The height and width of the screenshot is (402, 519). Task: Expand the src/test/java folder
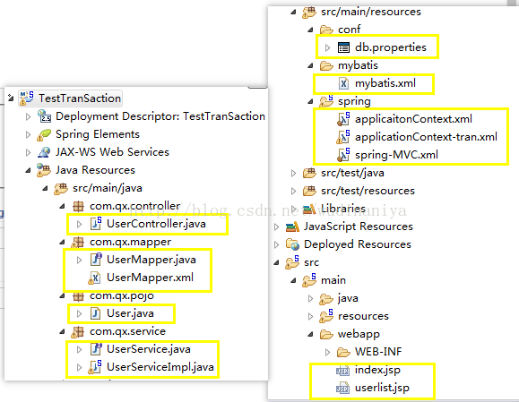tap(294, 173)
